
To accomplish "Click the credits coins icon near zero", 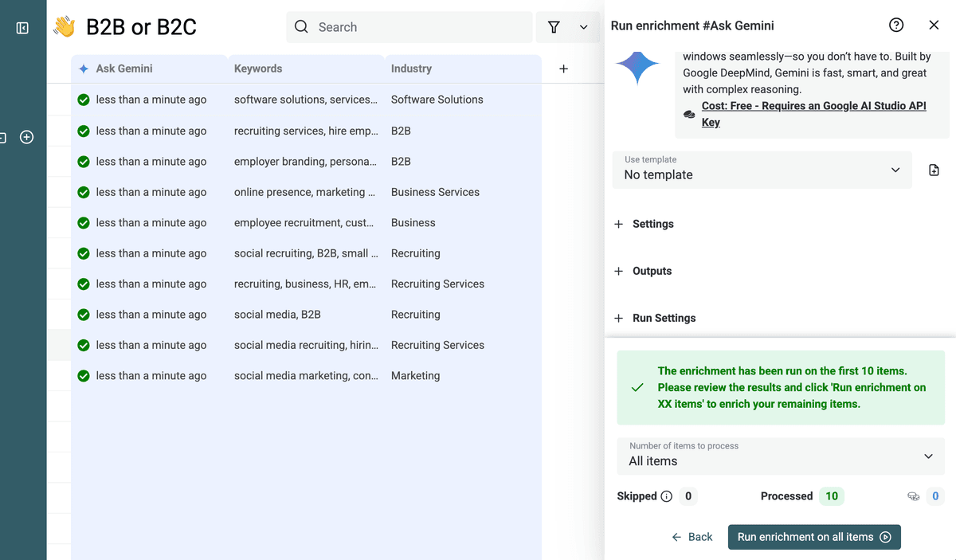I will pos(914,496).
